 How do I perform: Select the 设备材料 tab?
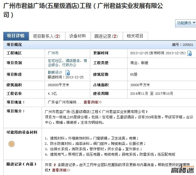click(78, 36)
